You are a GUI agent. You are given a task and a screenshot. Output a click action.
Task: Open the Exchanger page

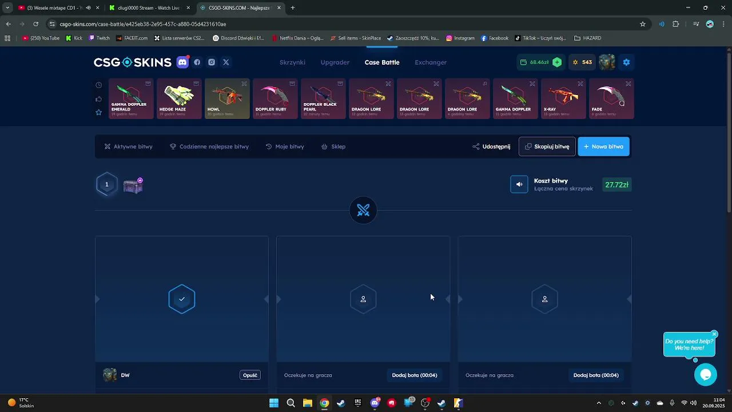(x=431, y=62)
